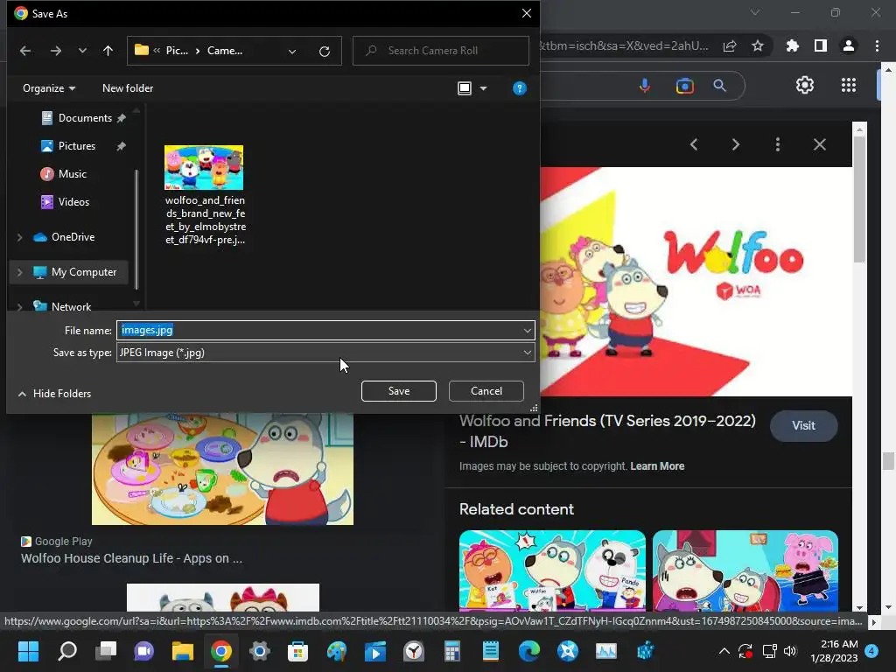Bookmark this page star icon
Viewport: 896px width, 672px height.
(x=758, y=45)
